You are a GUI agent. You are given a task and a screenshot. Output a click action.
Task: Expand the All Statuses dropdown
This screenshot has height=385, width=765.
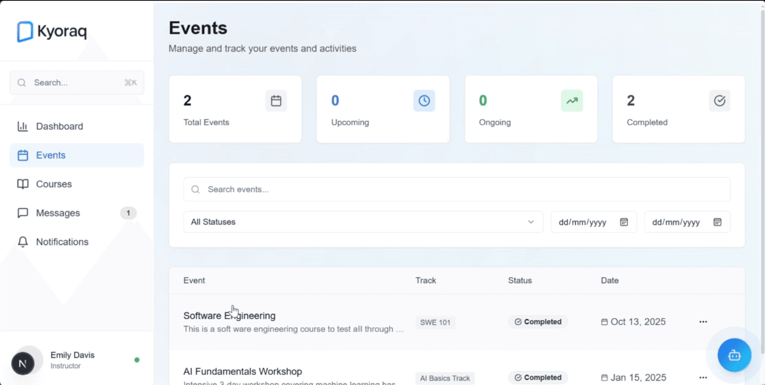[x=363, y=222]
